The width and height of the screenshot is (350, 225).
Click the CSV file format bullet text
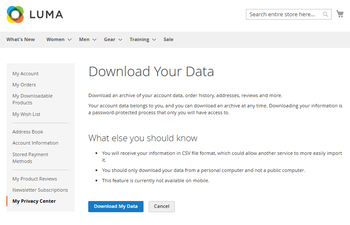pos(222,157)
